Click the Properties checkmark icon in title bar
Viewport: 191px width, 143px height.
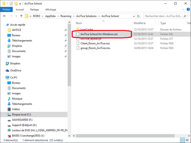11,3
